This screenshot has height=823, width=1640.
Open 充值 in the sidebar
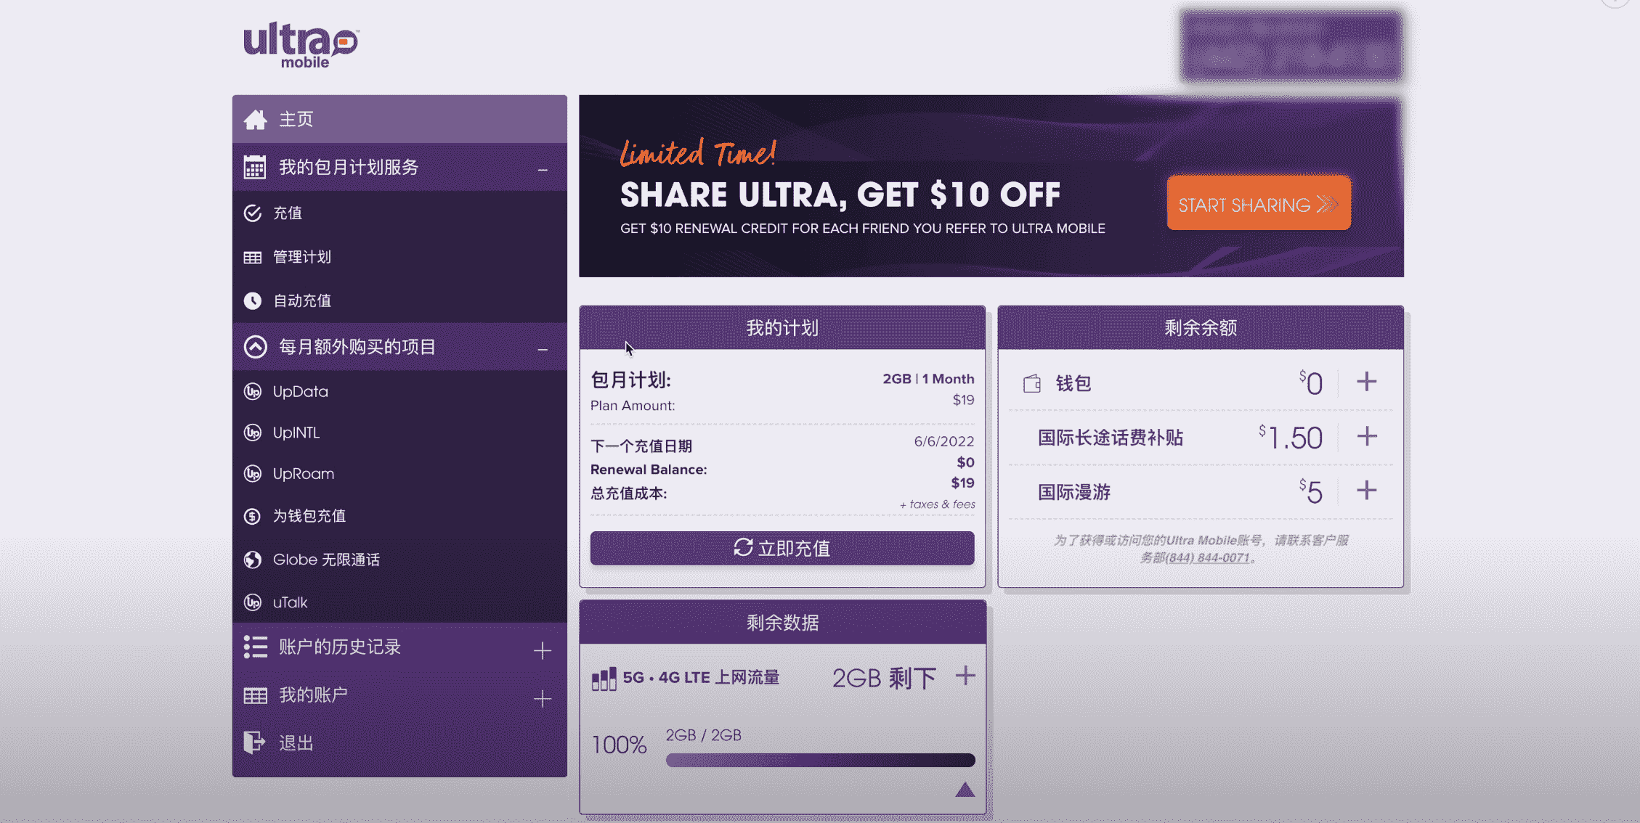pos(399,213)
